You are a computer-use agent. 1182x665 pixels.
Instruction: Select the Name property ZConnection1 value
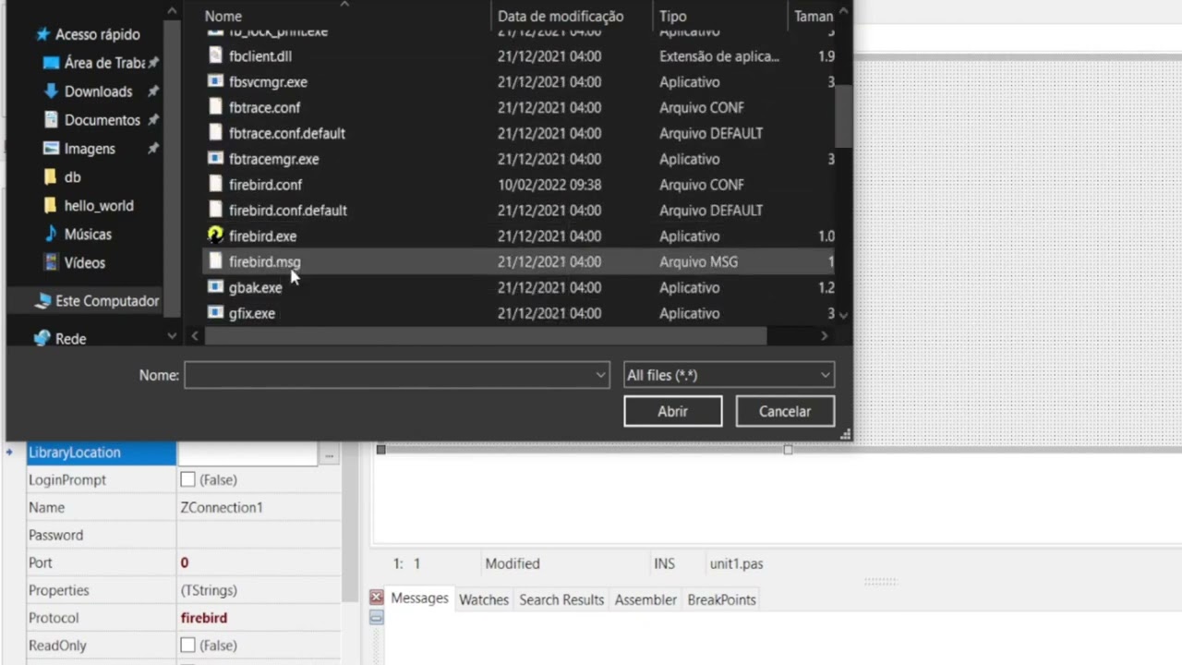click(x=222, y=507)
